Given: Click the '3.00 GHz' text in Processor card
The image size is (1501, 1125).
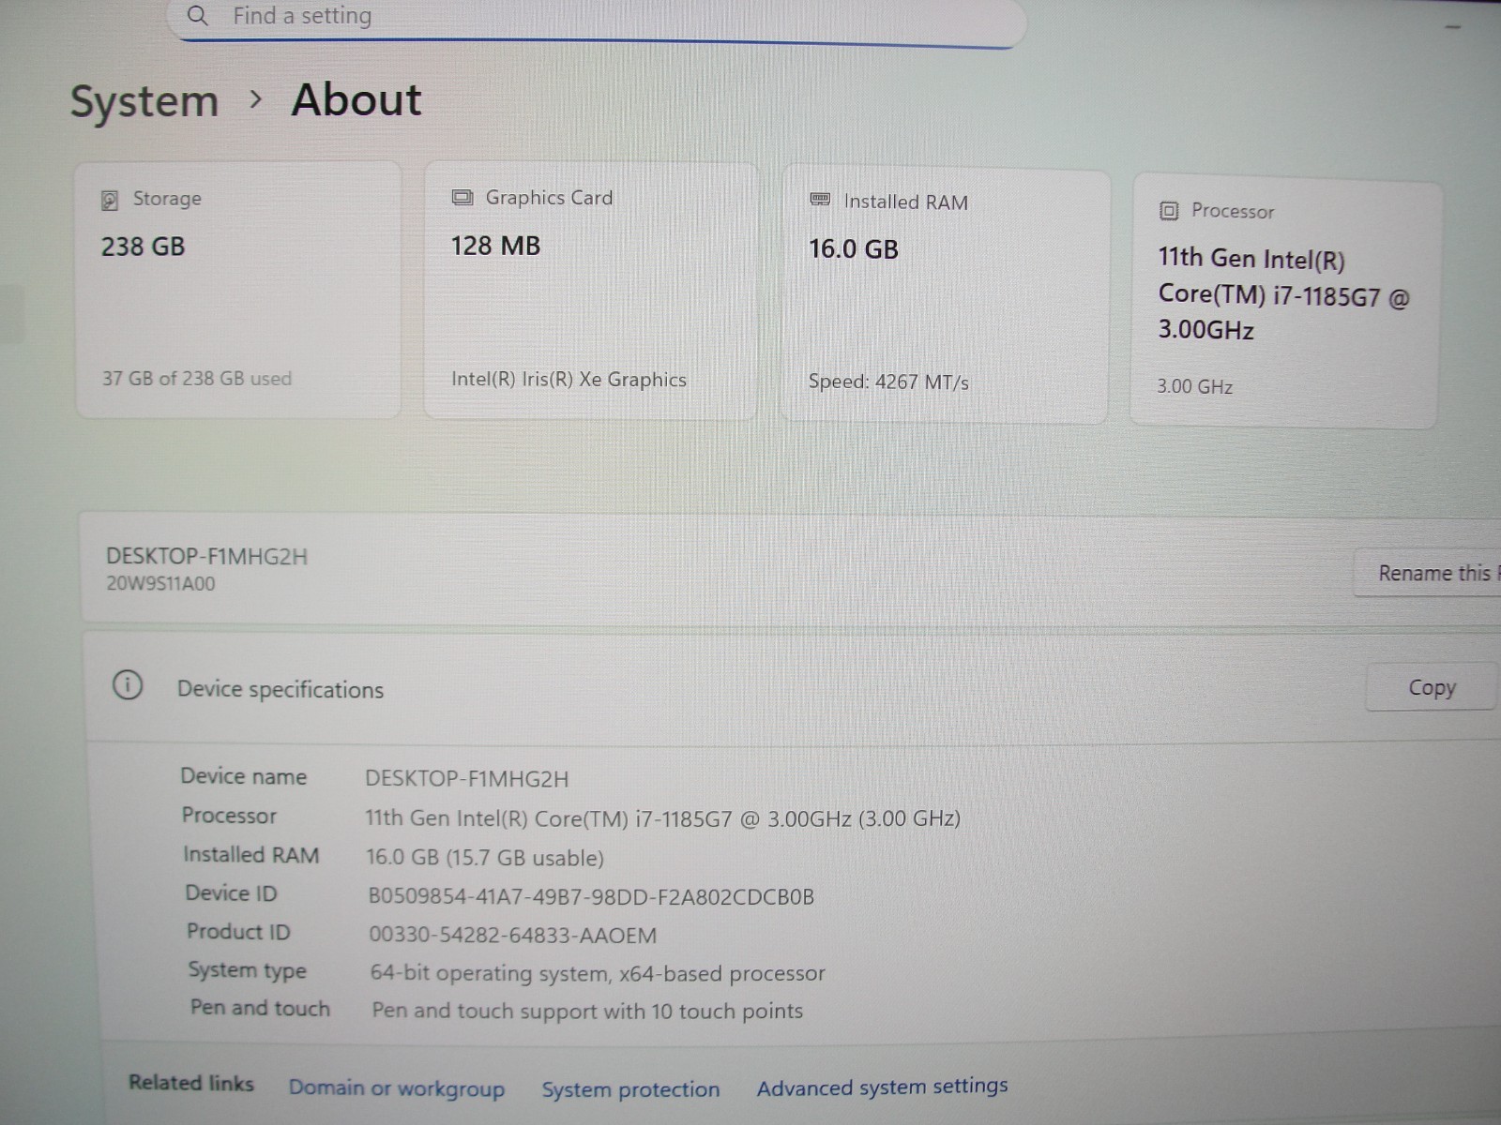Looking at the screenshot, I should coord(1194,386).
